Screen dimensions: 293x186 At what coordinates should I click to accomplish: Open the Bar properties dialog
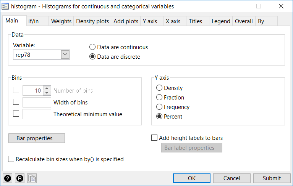coord(37,138)
